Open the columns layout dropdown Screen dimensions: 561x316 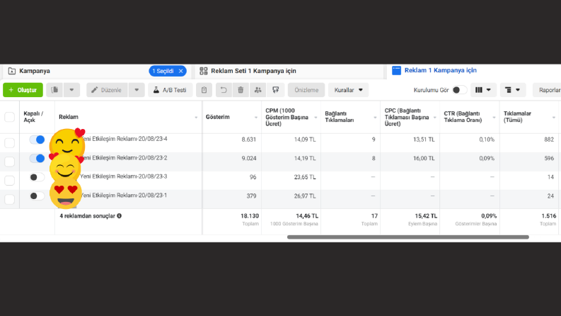tap(483, 90)
